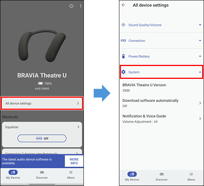204x186 pixels.
Task: Click version number 2900
Action: (126, 91)
